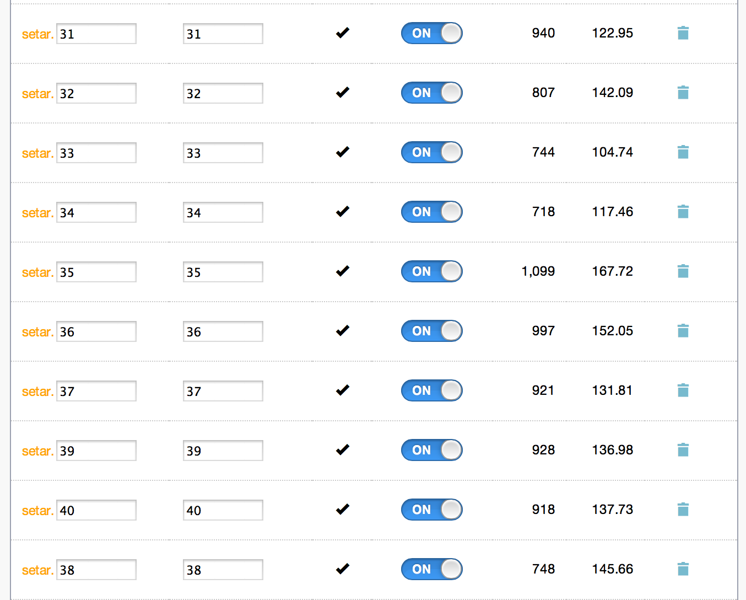Select the checkmark in row 38
This screenshot has height=600, width=746.
[x=343, y=569]
